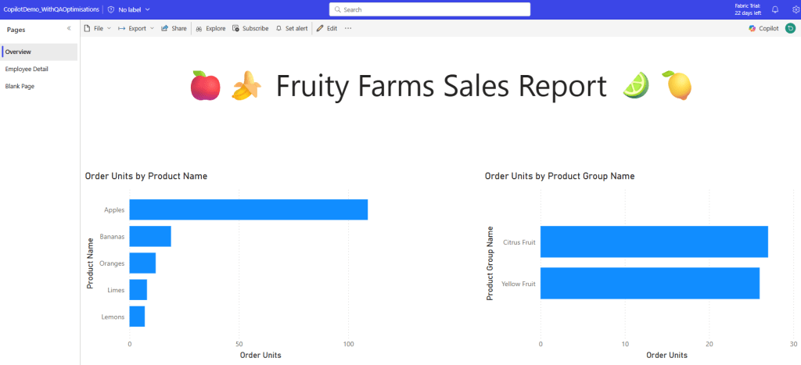Click the Share icon button
Image resolution: width=801 pixels, height=365 pixels.
(x=174, y=29)
